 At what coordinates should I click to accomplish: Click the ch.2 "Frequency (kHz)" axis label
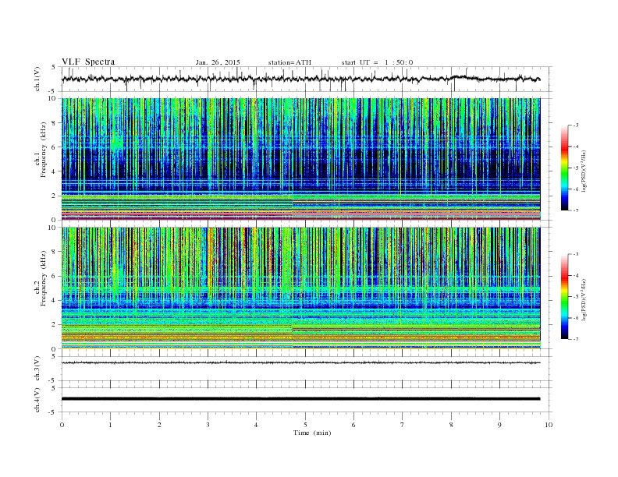coord(43,279)
